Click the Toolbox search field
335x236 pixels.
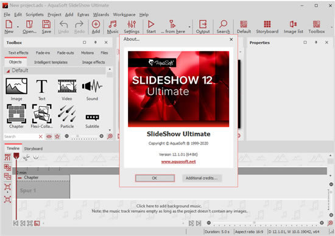(x=21, y=137)
